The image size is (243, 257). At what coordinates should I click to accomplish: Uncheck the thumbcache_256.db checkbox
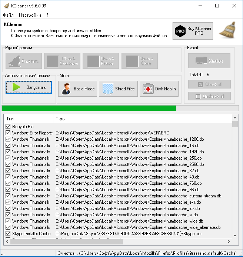tap(8, 158)
